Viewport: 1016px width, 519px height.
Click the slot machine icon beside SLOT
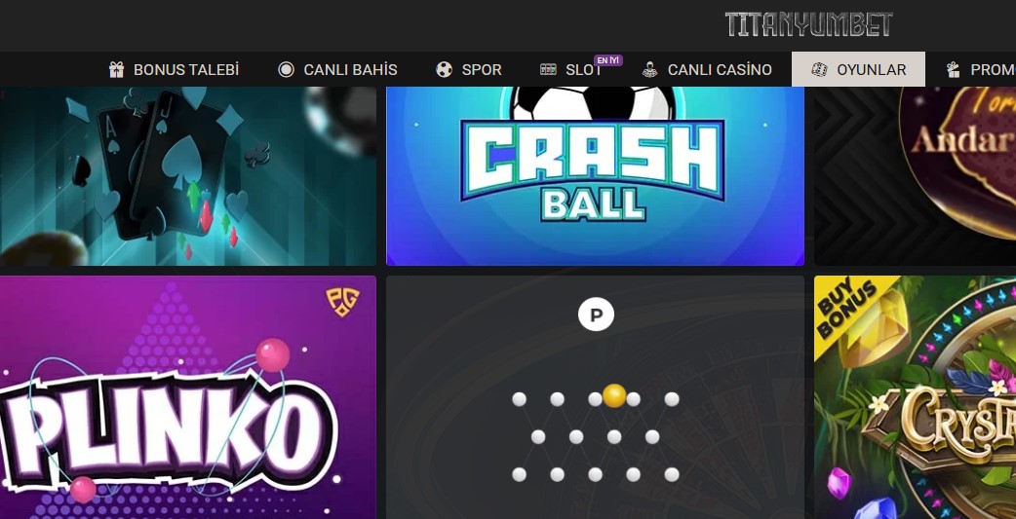tap(548, 70)
